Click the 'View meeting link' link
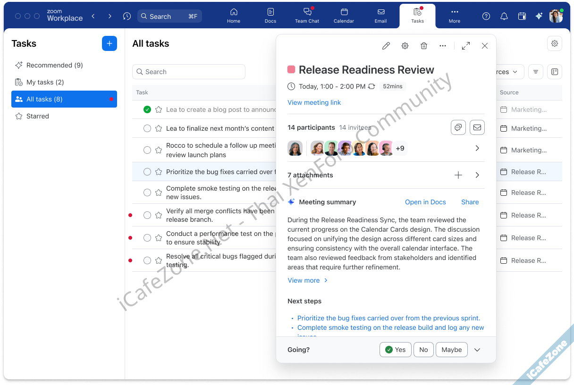This screenshot has width=574, height=385. [314, 102]
